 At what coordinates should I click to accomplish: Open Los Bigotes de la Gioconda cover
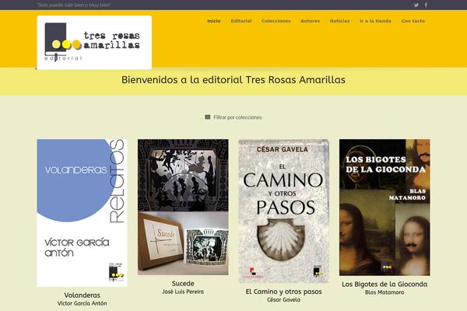coord(384,207)
